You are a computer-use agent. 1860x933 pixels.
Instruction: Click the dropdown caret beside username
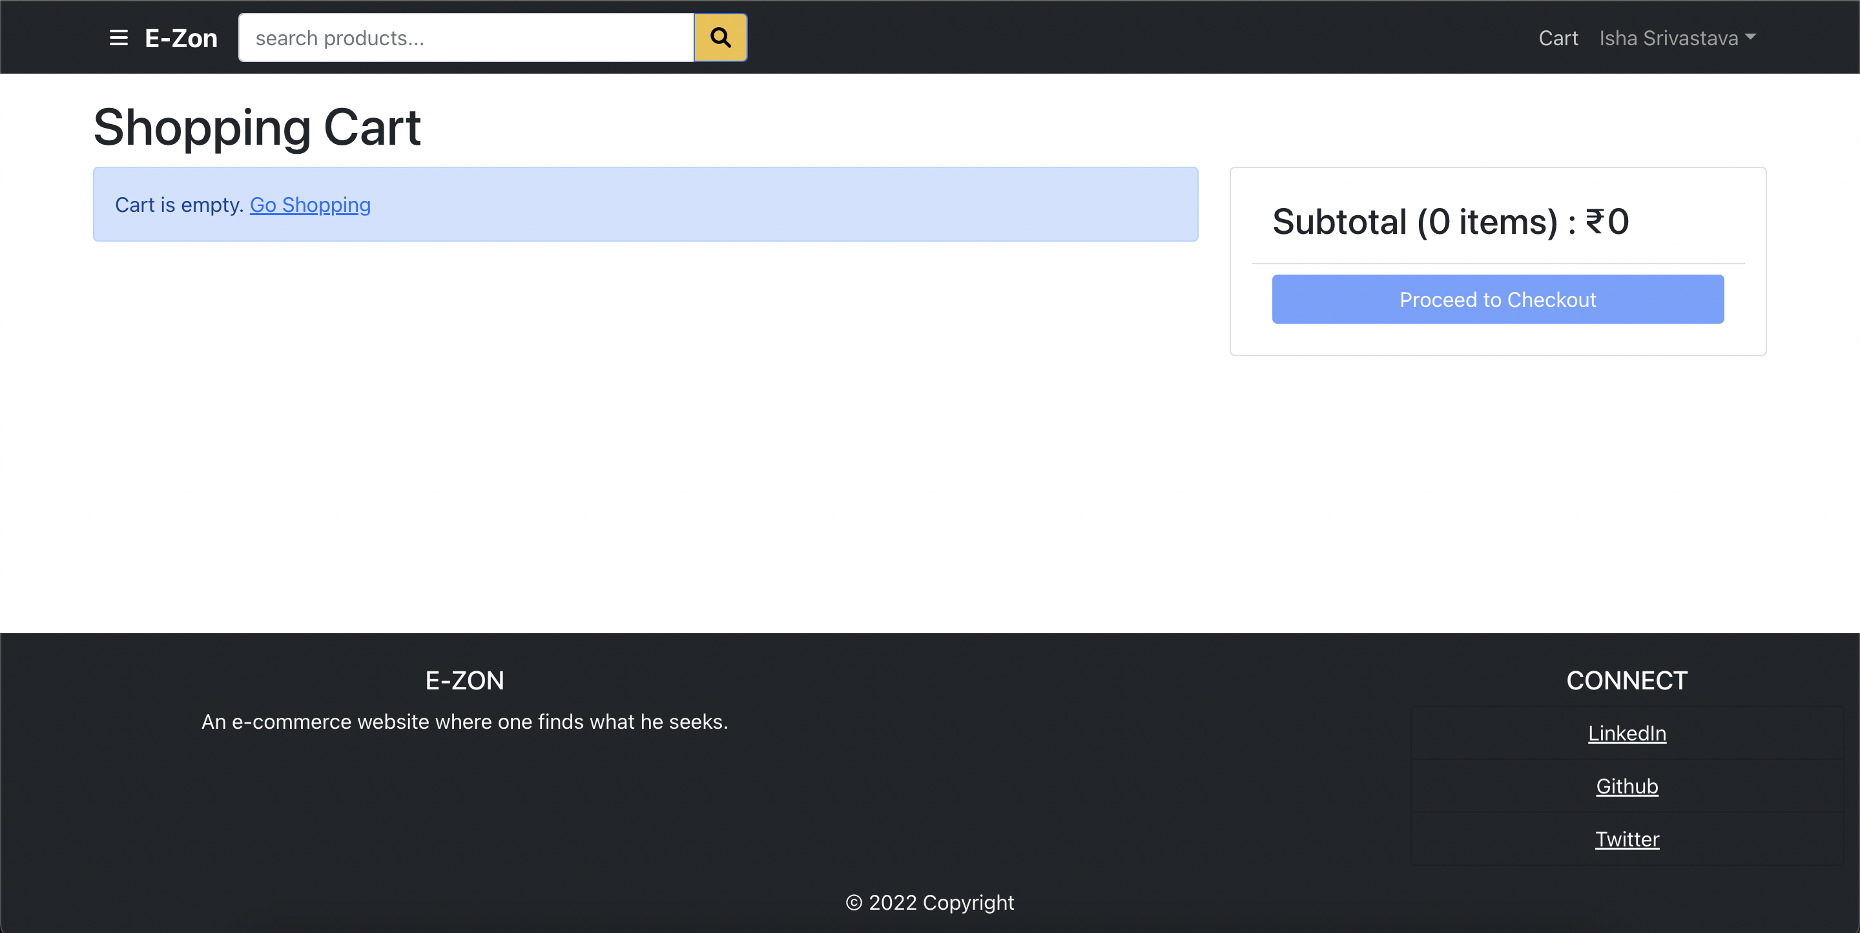1750,36
